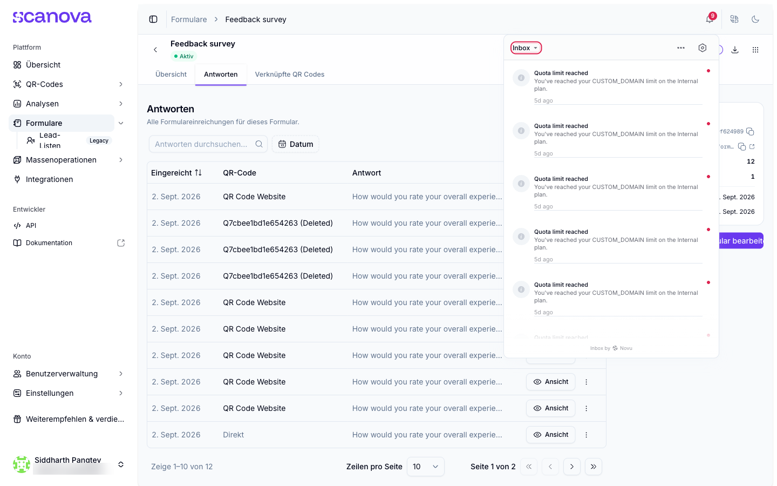
Task: Open user account switcher
Action: [x=121, y=464]
